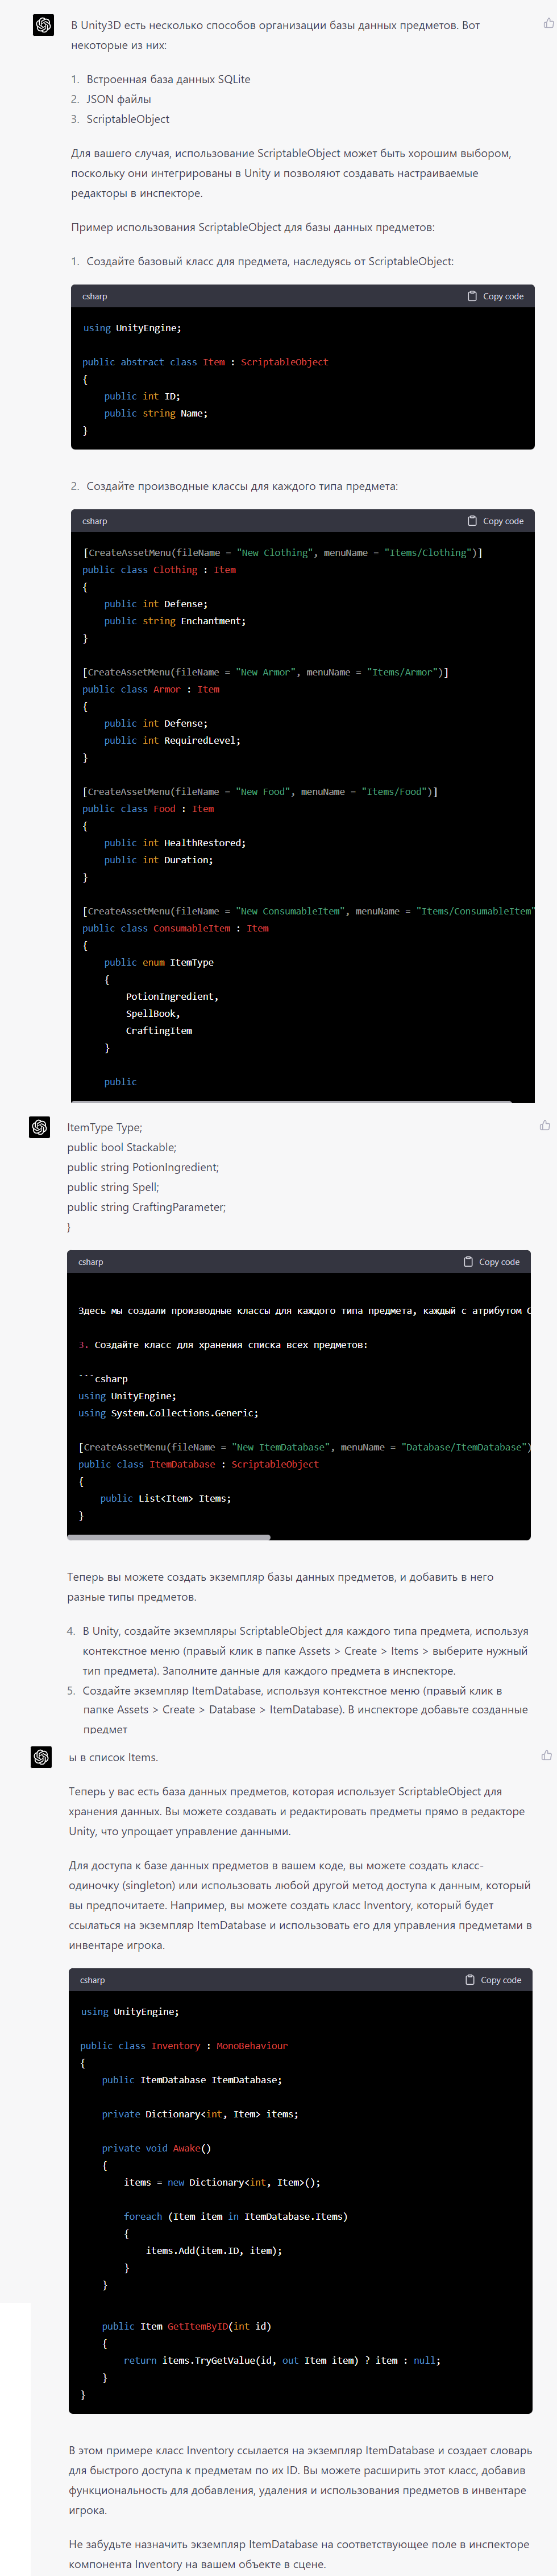Click code line 'public int HealthRestored;'
The image size is (557, 2576).
pyautogui.click(x=174, y=843)
